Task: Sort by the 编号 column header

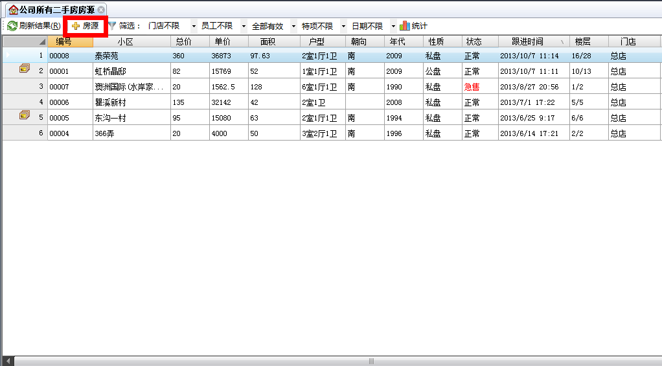Action: (70, 42)
